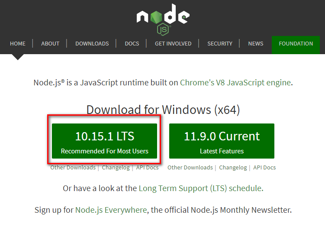Select GET INVOLVED in navigation

point(173,44)
